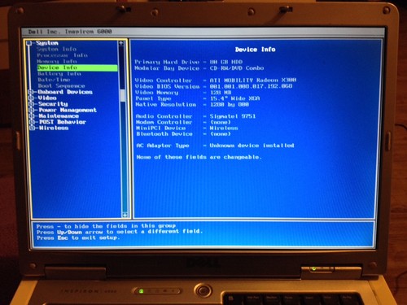This screenshot has height=305, width=407.
Task: Click the Modem Controller row
Action: coord(183,122)
